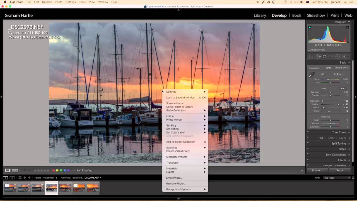Click the second window '2' display button
The height and width of the screenshot is (201, 357).
pyautogui.click(x=12, y=178)
